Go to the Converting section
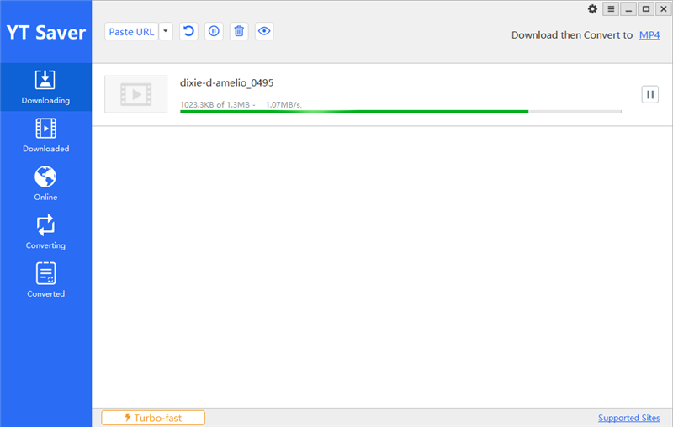Screen dimensions: 673x427 (x=45, y=232)
